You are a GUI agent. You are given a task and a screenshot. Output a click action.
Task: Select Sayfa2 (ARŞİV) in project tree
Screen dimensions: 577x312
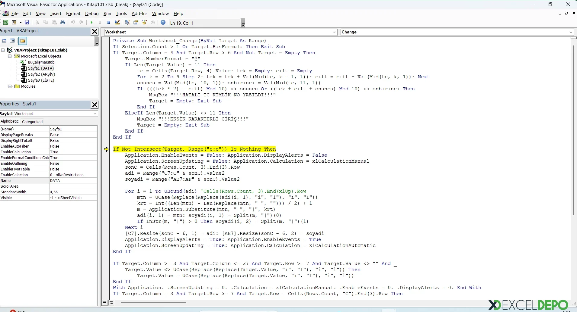click(x=41, y=74)
